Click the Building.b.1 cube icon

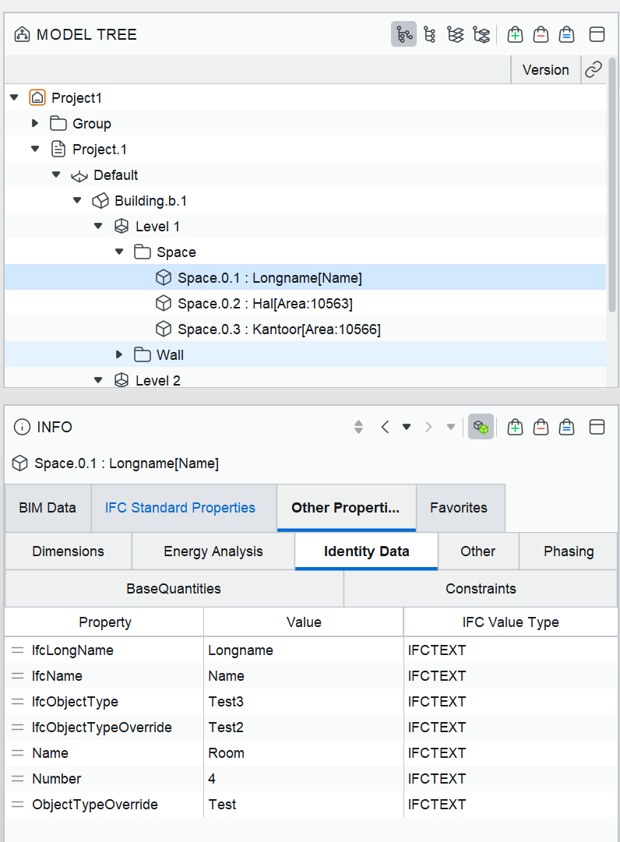(100, 201)
